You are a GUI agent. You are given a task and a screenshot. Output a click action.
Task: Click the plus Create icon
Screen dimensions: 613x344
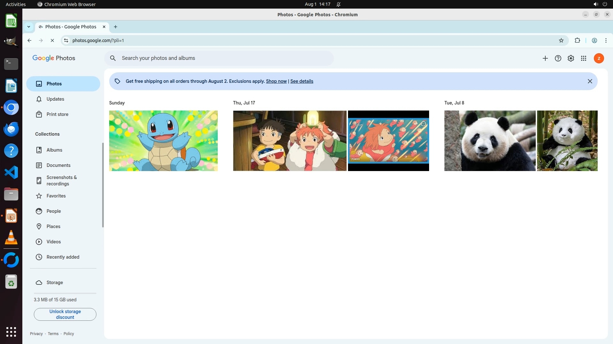pos(545,58)
